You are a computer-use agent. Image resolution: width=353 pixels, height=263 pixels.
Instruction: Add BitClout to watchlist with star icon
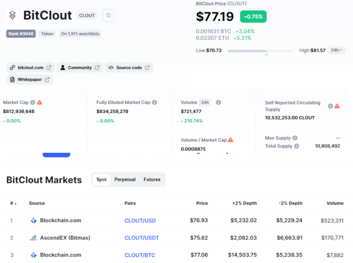108,15
